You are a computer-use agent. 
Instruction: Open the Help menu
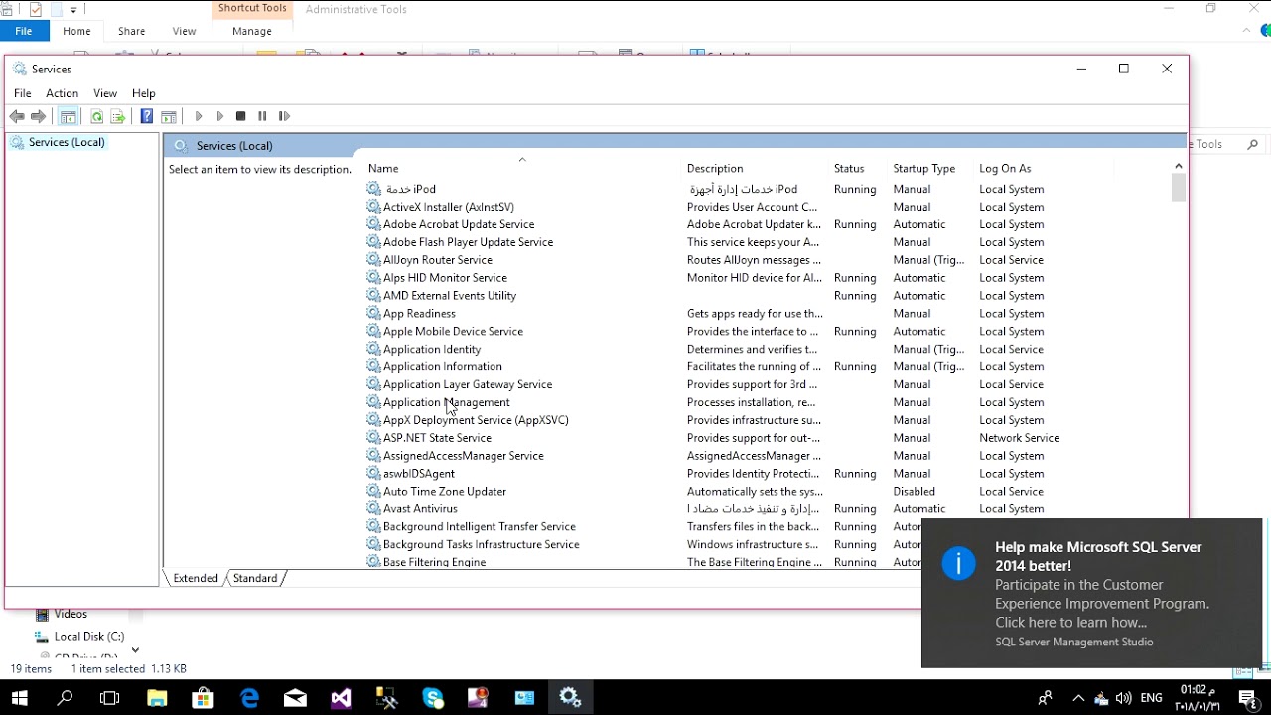(144, 93)
